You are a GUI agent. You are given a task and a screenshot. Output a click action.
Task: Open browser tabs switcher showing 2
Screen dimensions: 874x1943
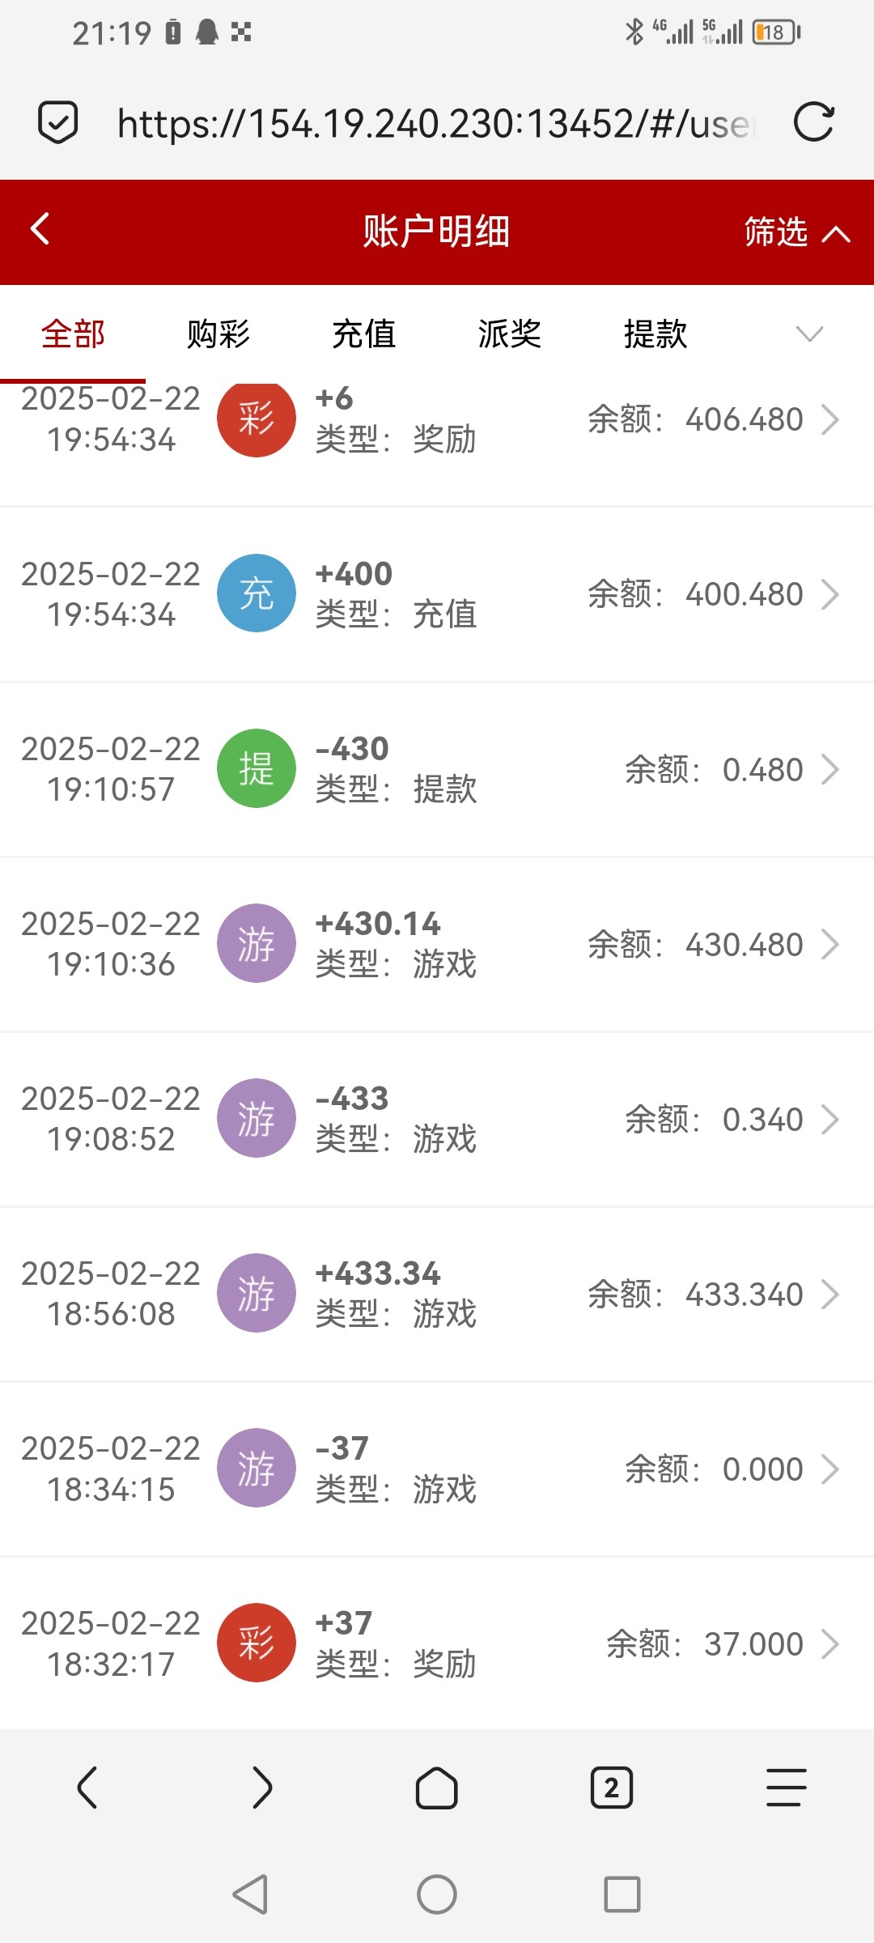pyautogui.click(x=612, y=1788)
